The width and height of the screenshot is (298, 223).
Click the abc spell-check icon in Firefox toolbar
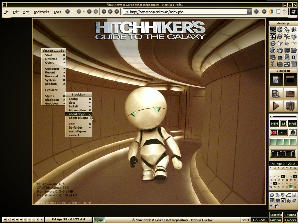pos(285,12)
